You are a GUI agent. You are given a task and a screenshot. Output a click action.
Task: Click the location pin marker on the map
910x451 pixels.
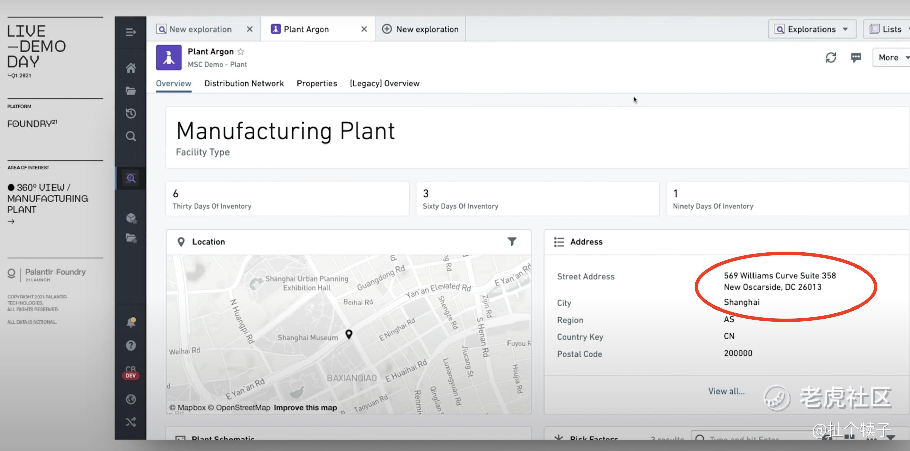pyautogui.click(x=349, y=334)
